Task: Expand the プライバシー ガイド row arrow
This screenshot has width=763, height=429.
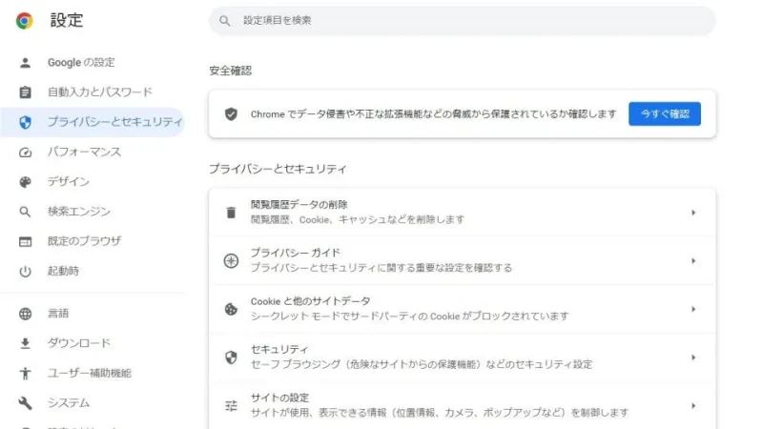Action: click(693, 260)
